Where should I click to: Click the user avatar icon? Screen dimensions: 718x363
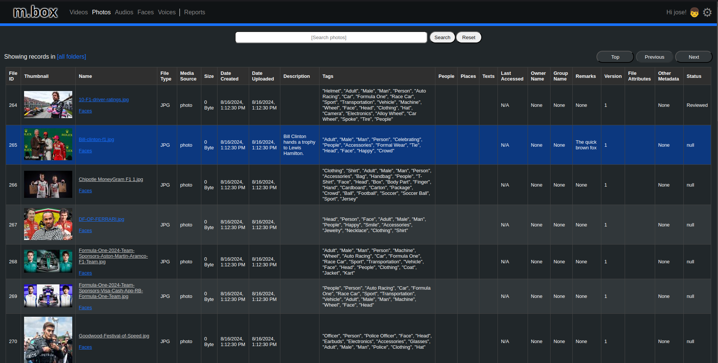pyautogui.click(x=694, y=12)
